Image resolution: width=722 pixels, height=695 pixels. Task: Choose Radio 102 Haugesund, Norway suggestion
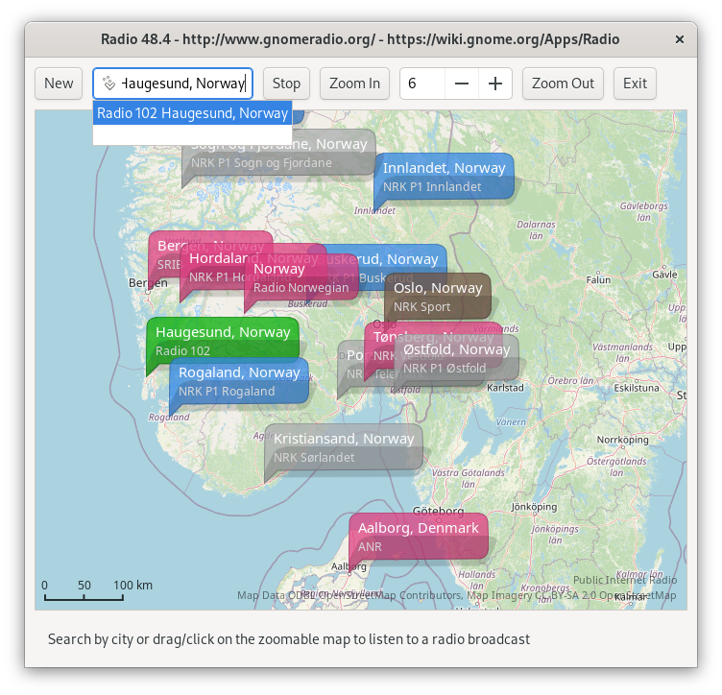pyautogui.click(x=192, y=113)
